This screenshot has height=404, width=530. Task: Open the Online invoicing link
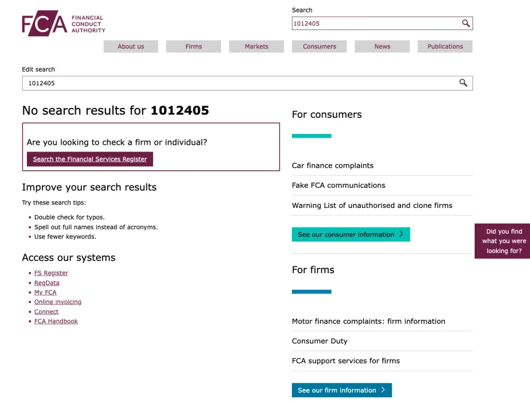[58, 302]
